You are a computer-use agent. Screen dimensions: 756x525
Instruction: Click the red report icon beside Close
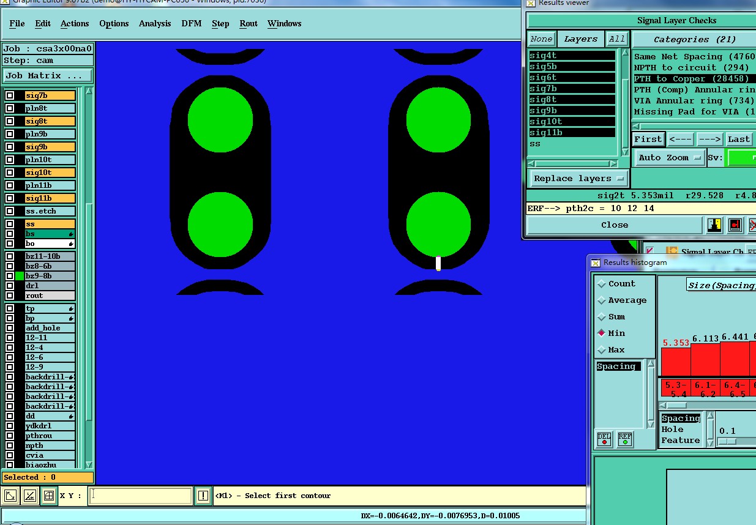pyautogui.click(x=735, y=225)
